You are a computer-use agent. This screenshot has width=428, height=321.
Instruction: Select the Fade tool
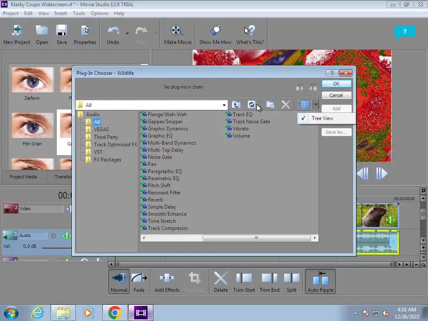(139, 281)
